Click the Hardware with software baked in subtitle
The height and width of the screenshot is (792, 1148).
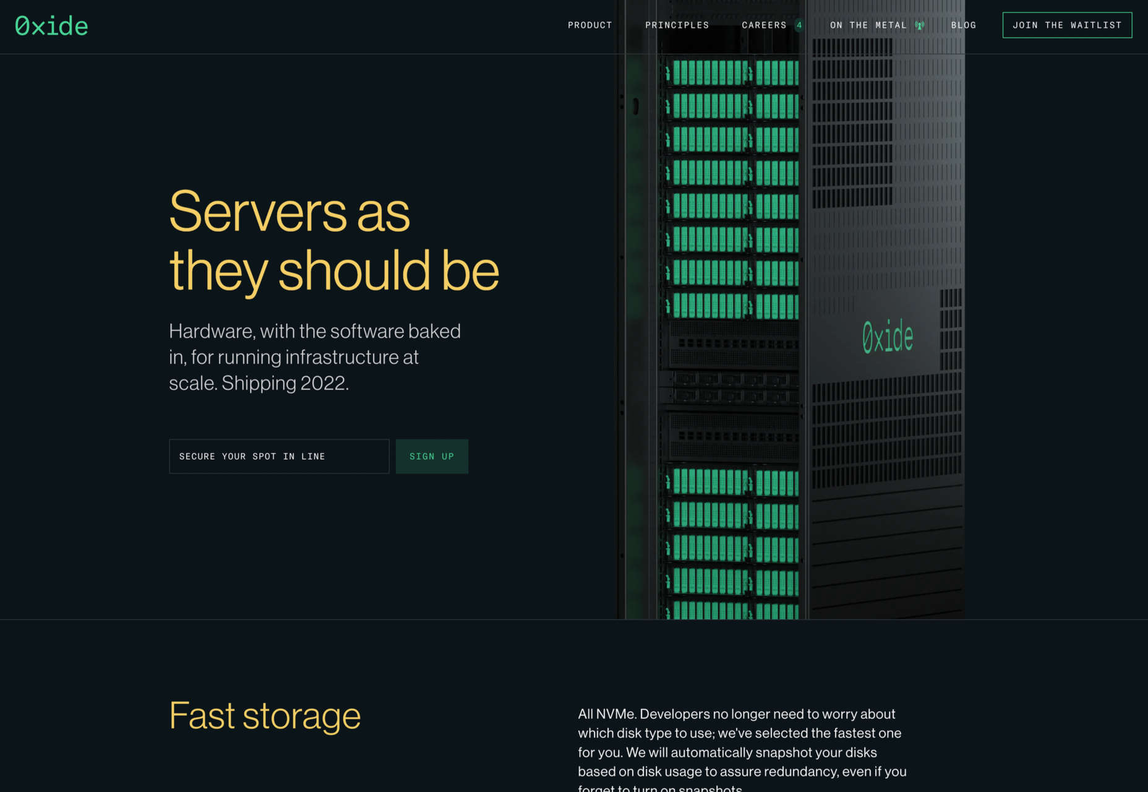click(x=315, y=357)
